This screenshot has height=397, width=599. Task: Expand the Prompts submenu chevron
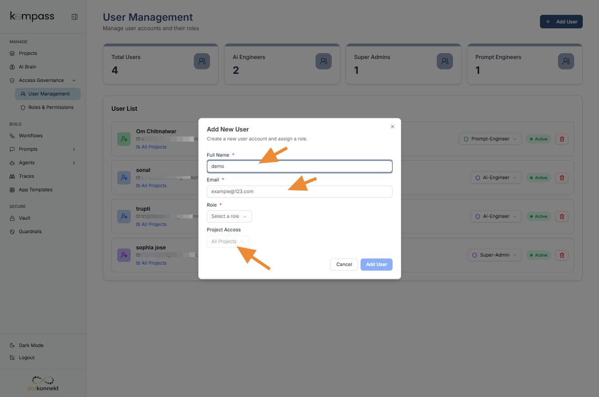tap(74, 149)
